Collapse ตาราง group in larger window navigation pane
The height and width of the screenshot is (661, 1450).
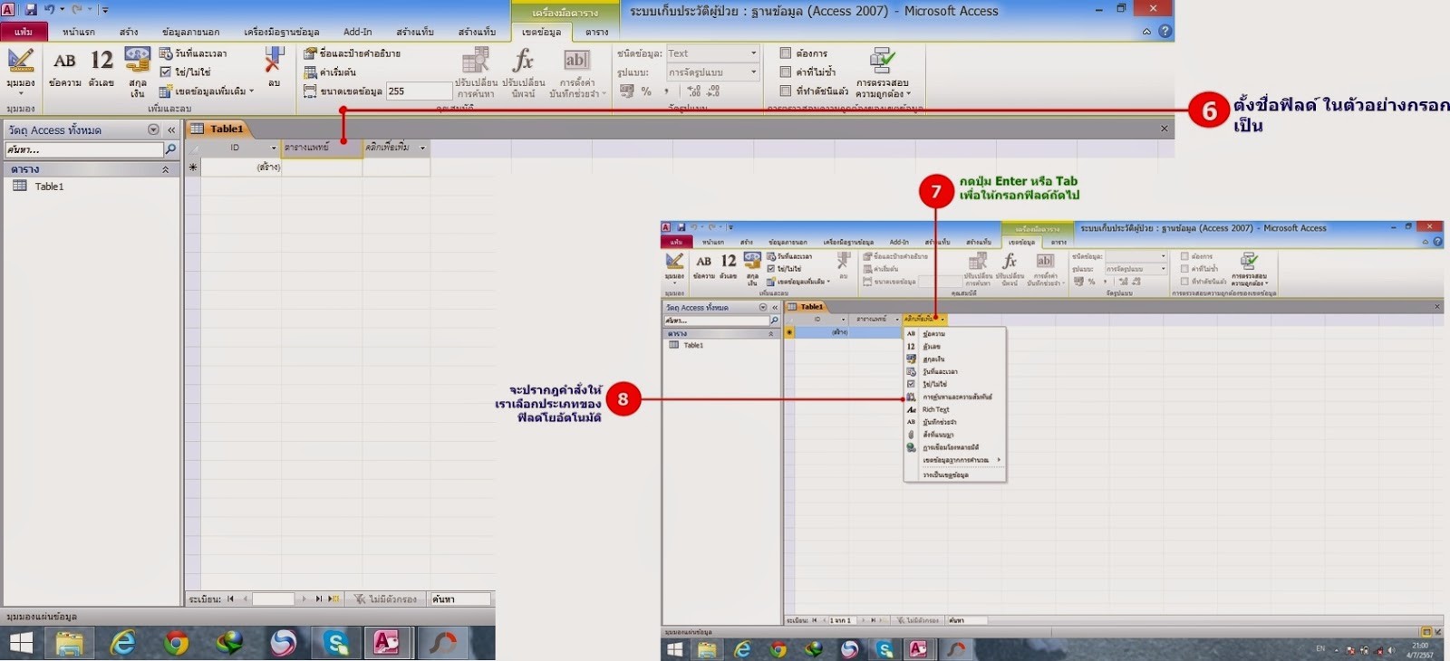pyautogui.click(x=166, y=169)
